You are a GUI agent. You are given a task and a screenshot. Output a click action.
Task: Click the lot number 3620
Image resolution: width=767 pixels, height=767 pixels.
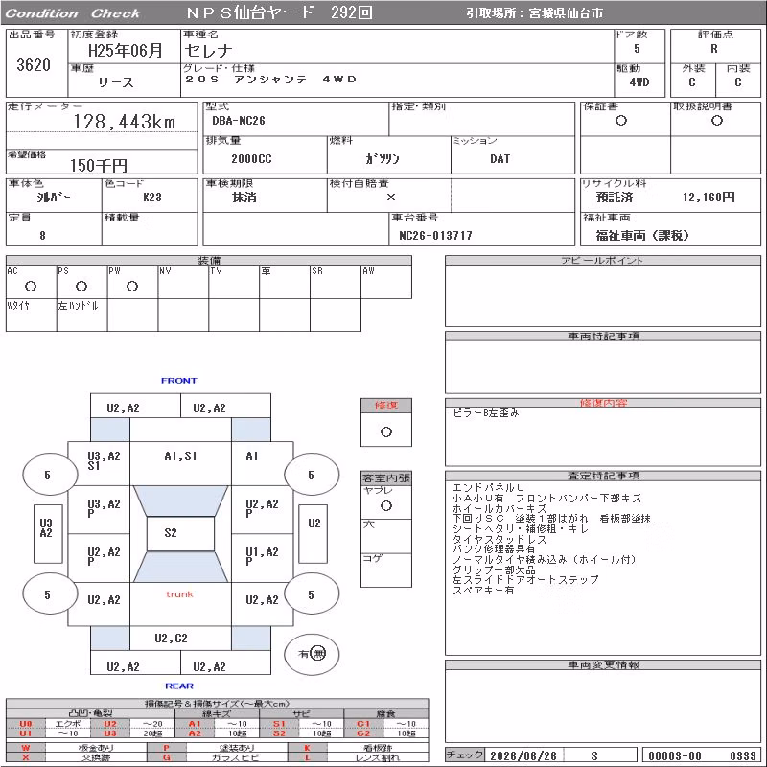pos(34,64)
